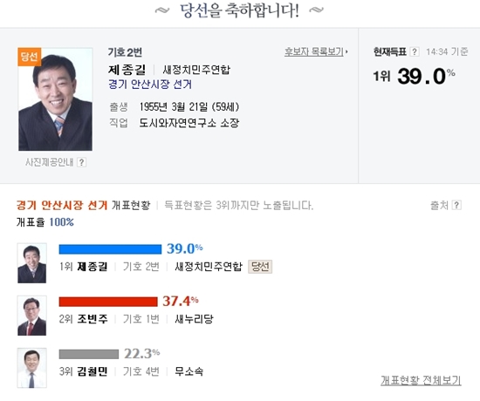Open the 후보자 목록보기 link

point(314,52)
